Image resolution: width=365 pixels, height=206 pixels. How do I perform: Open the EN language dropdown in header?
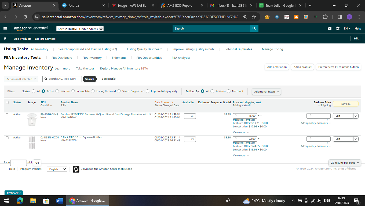[x=347, y=28]
